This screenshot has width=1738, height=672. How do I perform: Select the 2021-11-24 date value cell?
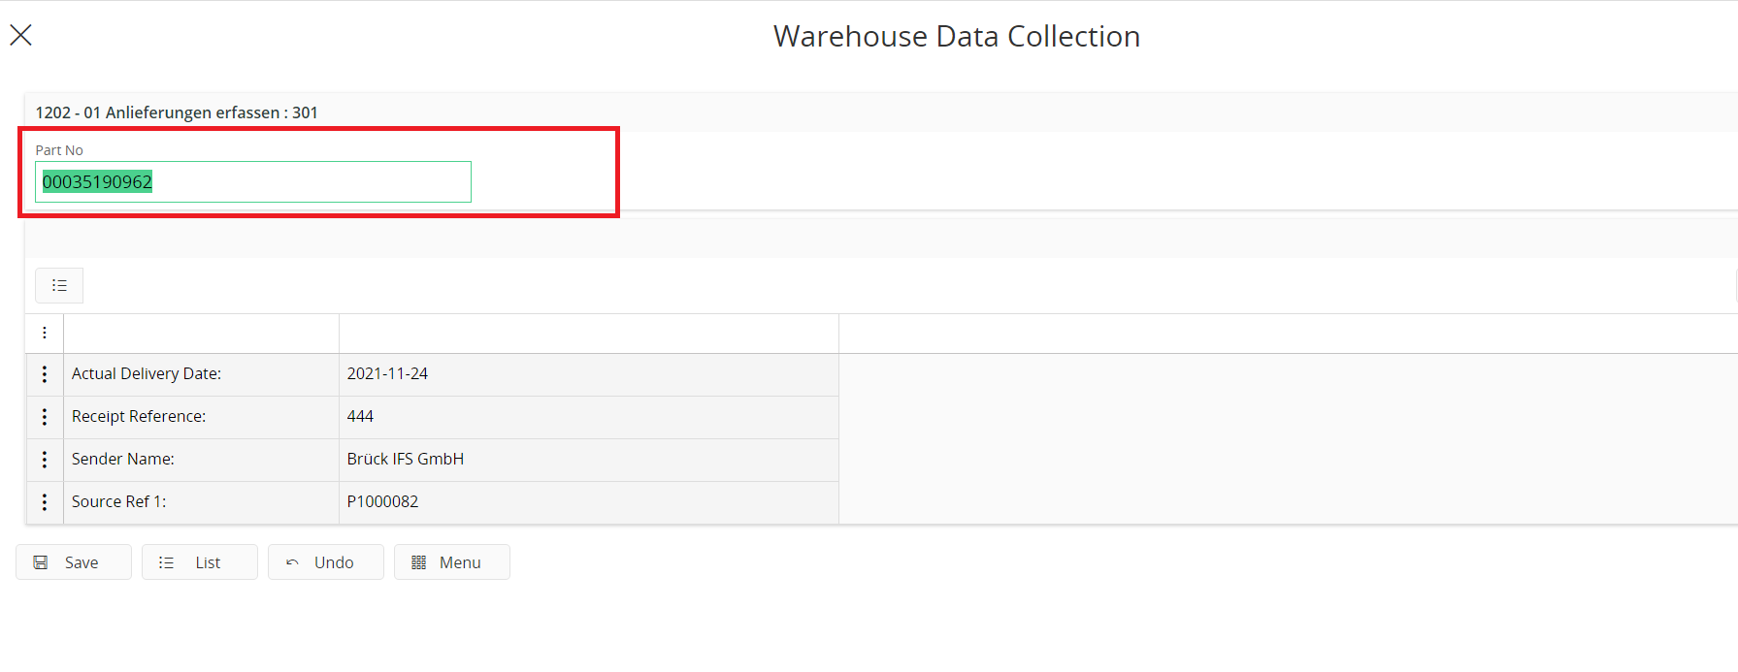(589, 374)
